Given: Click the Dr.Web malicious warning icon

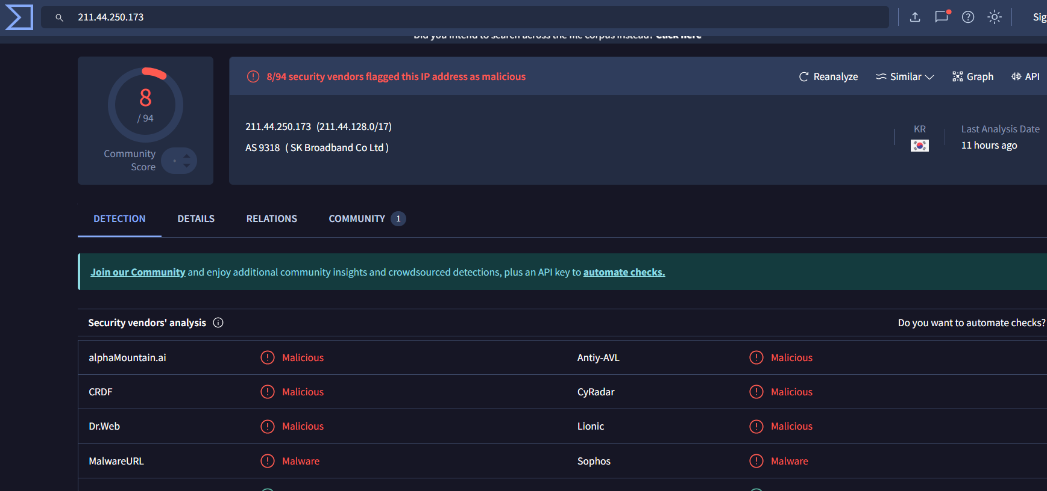Looking at the screenshot, I should click(268, 426).
